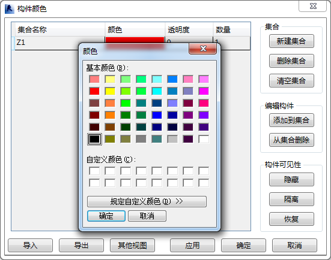This screenshot has width=331, height=260.
Task: Click the 导出 button
Action: 81,245
